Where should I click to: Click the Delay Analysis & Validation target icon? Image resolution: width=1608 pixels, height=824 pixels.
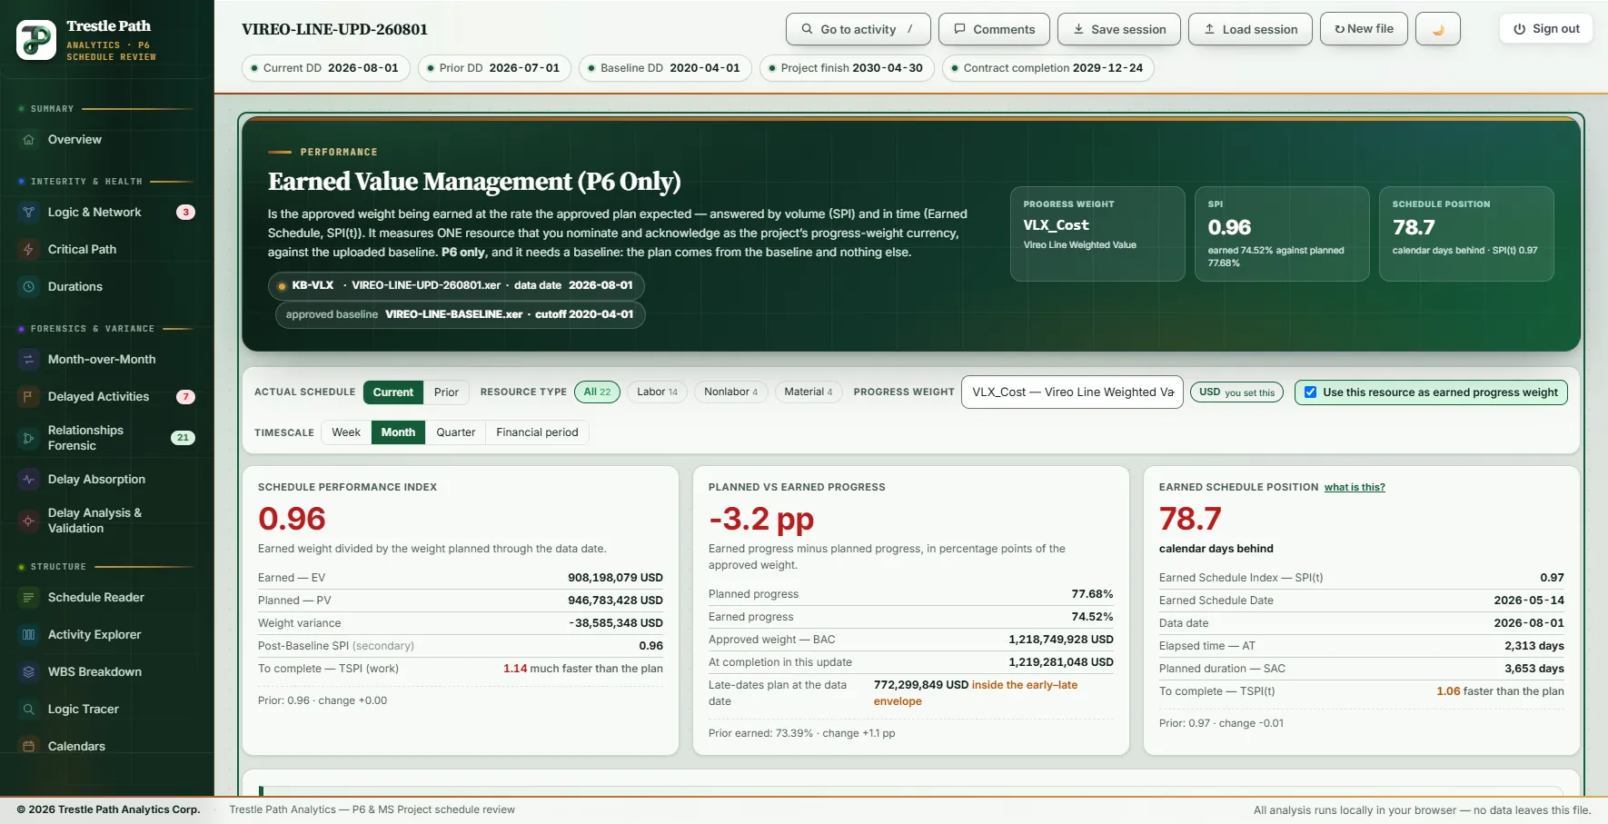(x=28, y=521)
